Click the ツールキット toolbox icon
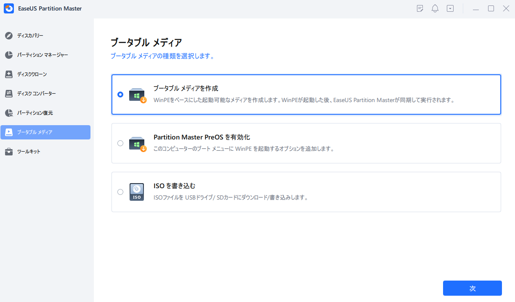Viewport: 515px width, 302px height. tap(9, 152)
